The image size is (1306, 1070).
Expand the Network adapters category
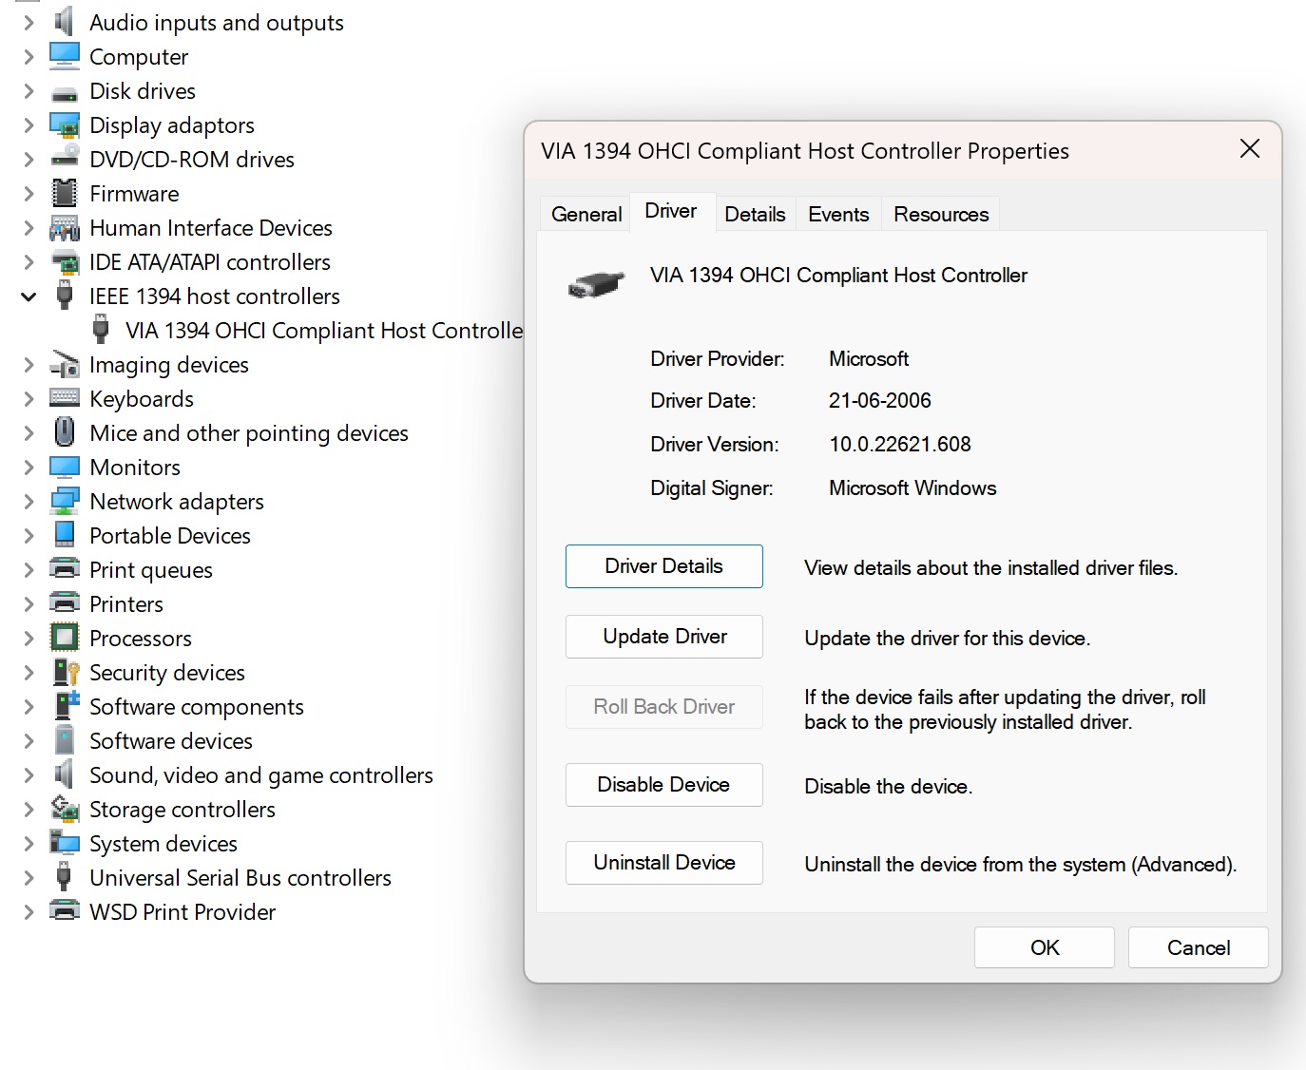click(x=29, y=502)
